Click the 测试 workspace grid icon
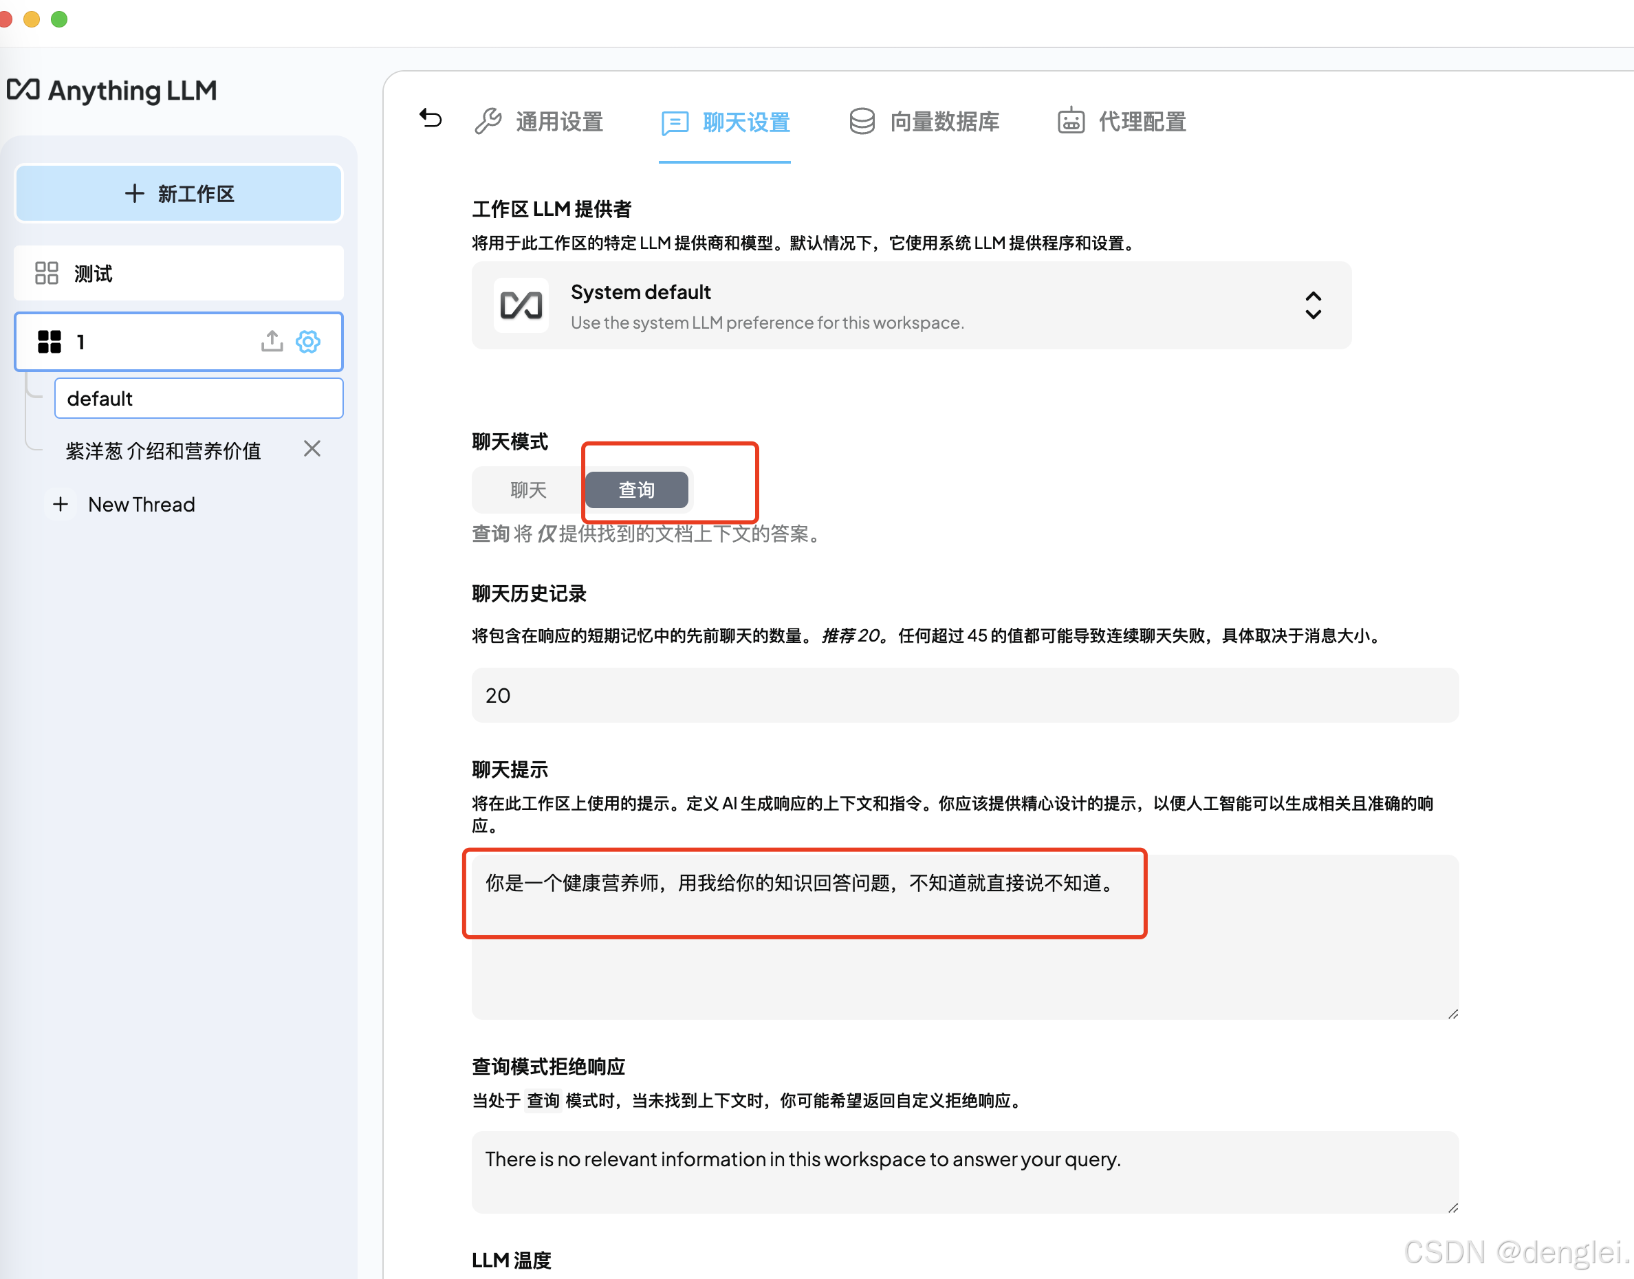Image resolution: width=1634 pixels, height=1279 pixels. 47,273
